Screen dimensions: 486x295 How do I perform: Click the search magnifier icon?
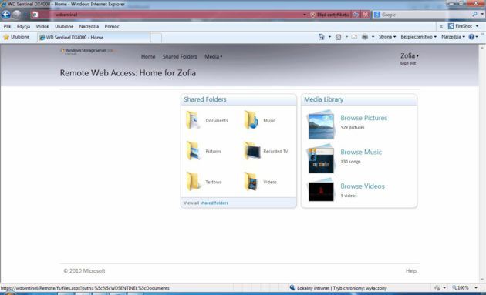click(x=474, y=14)
